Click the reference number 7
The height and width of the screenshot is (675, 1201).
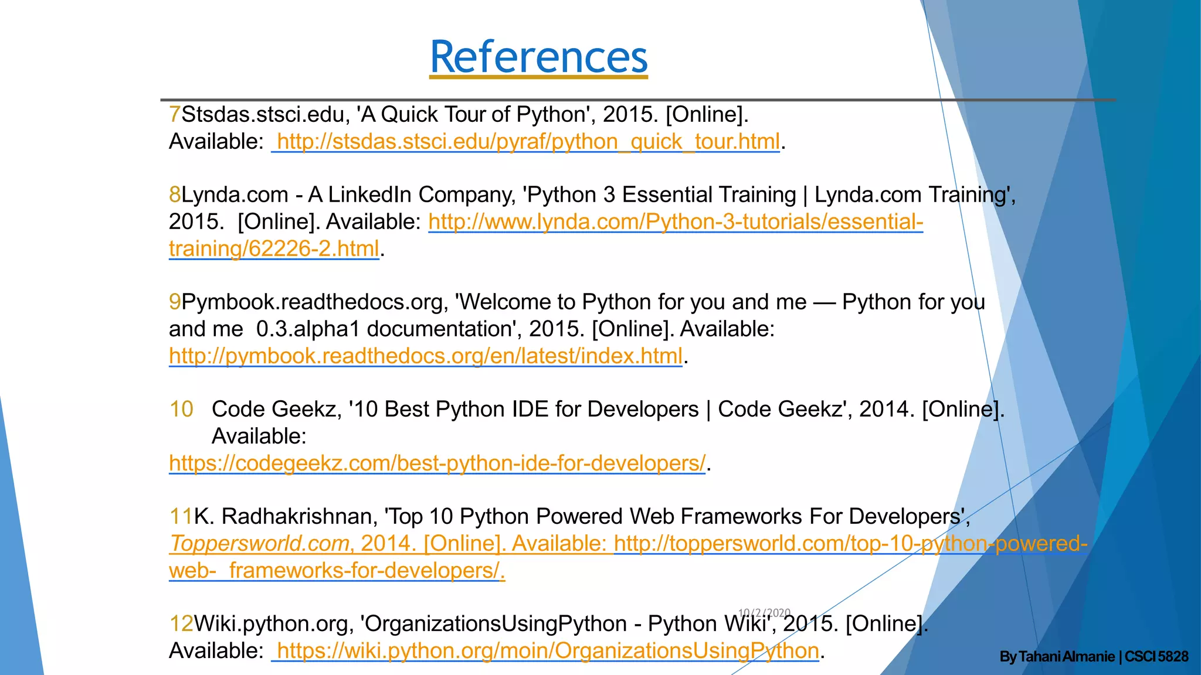pyautogui.click(x=175, y=114)
